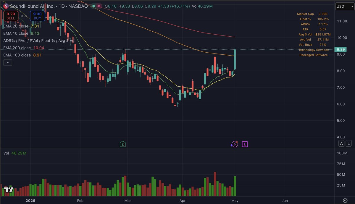Click the Technology Services sector label
The height and width of the screenshot is (204, 355).
pos(314,50)
